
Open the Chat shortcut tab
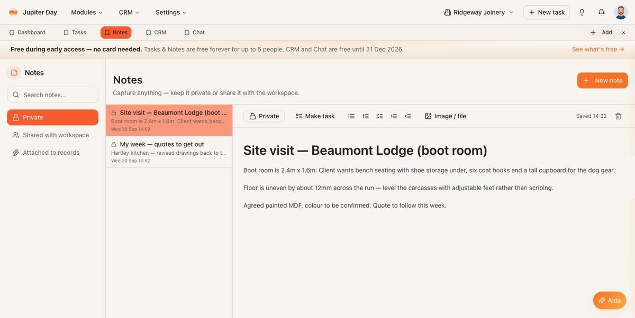click(x=194, y=32)
